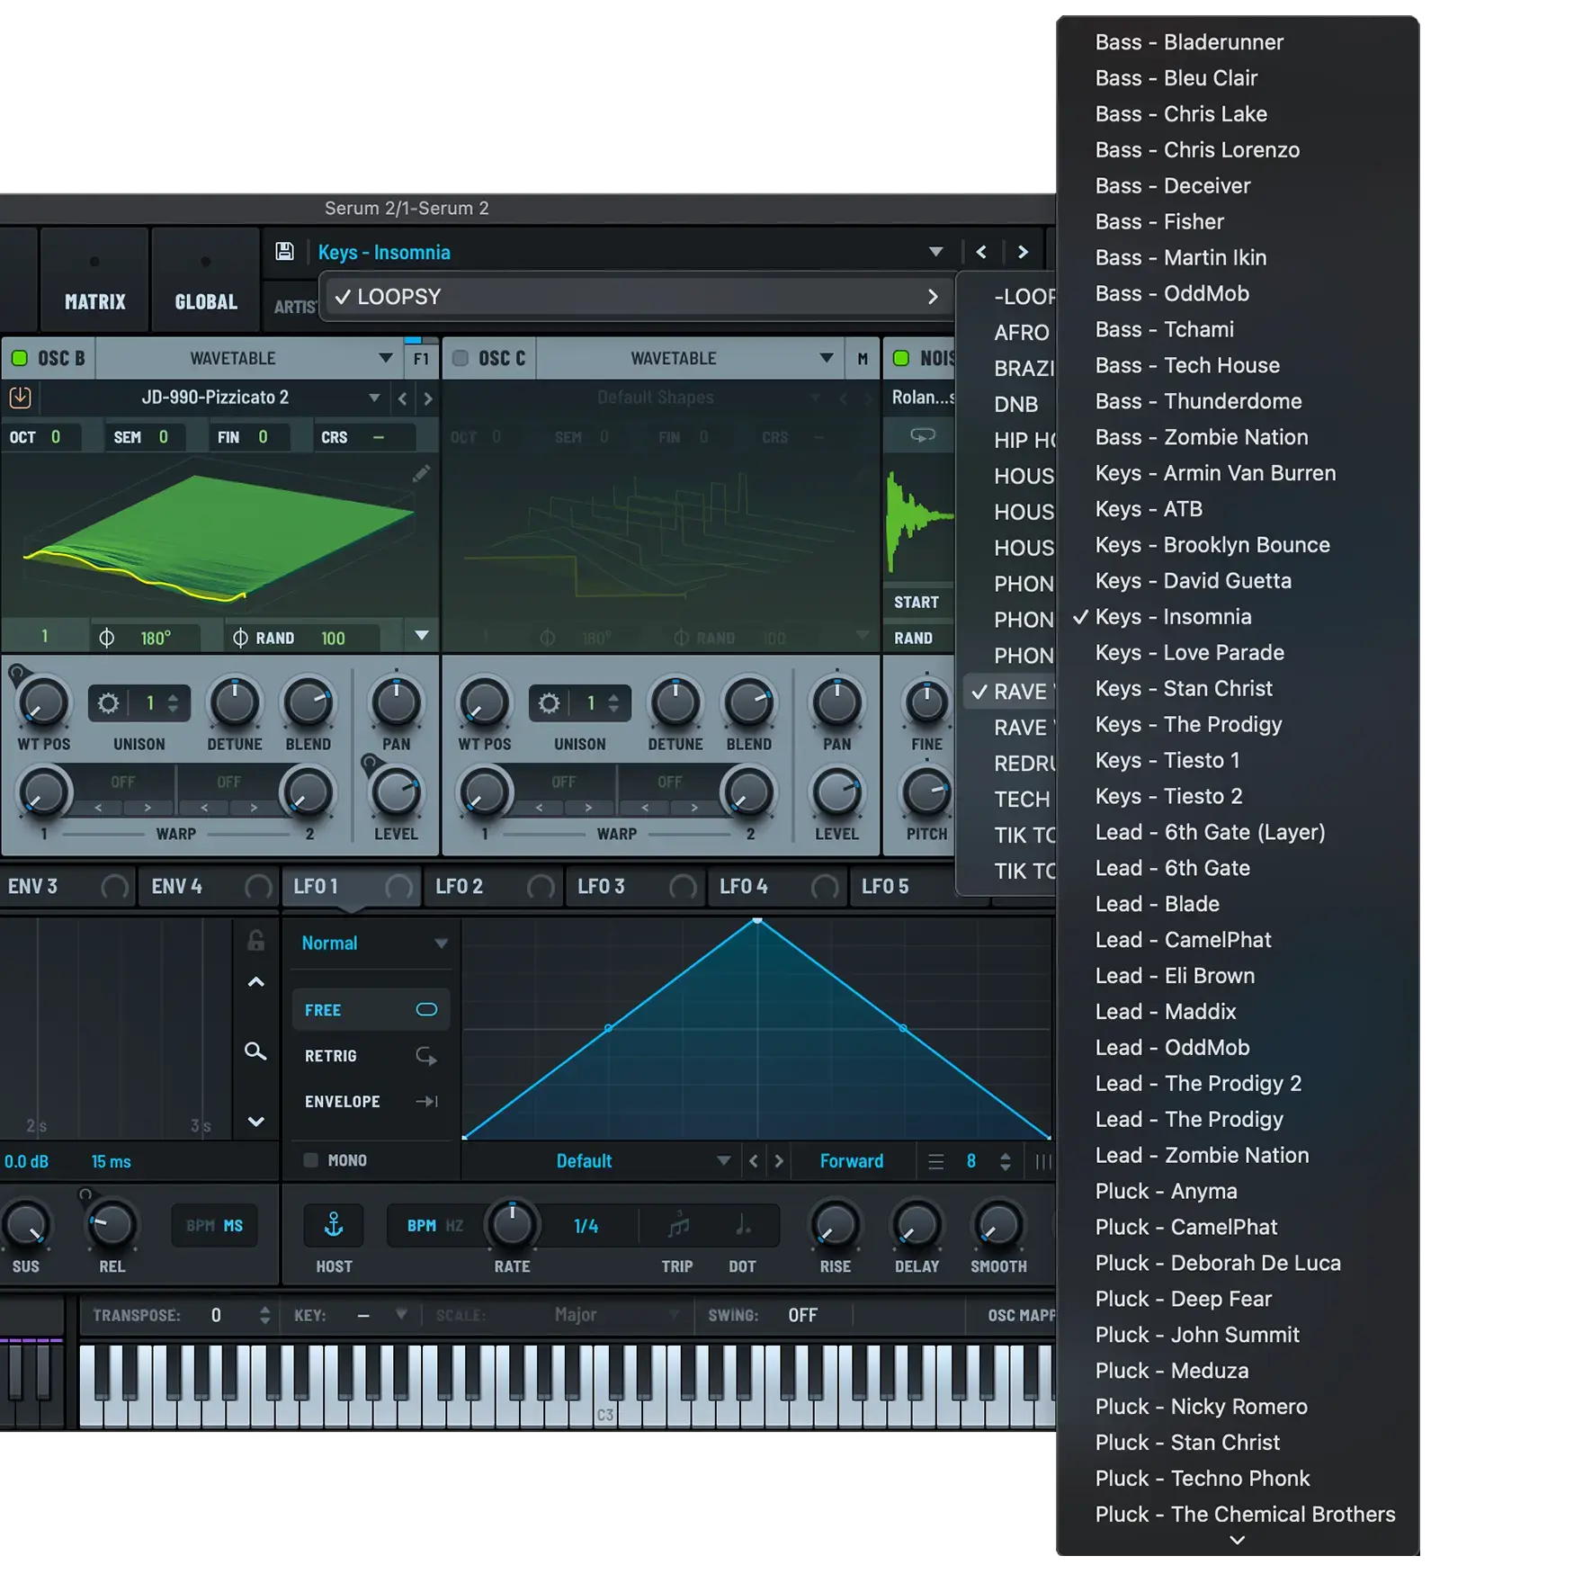Disable the OSC B power toggle

[19, 358]
